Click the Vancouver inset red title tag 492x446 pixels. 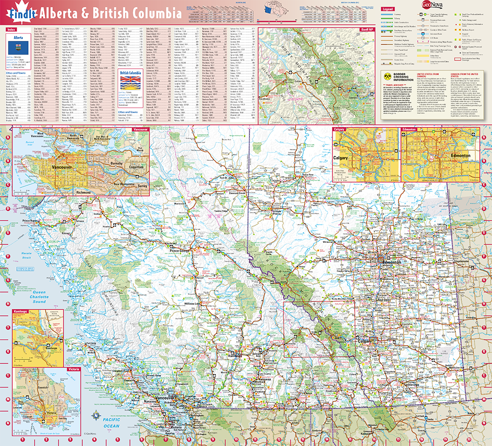tap(141, 129)
